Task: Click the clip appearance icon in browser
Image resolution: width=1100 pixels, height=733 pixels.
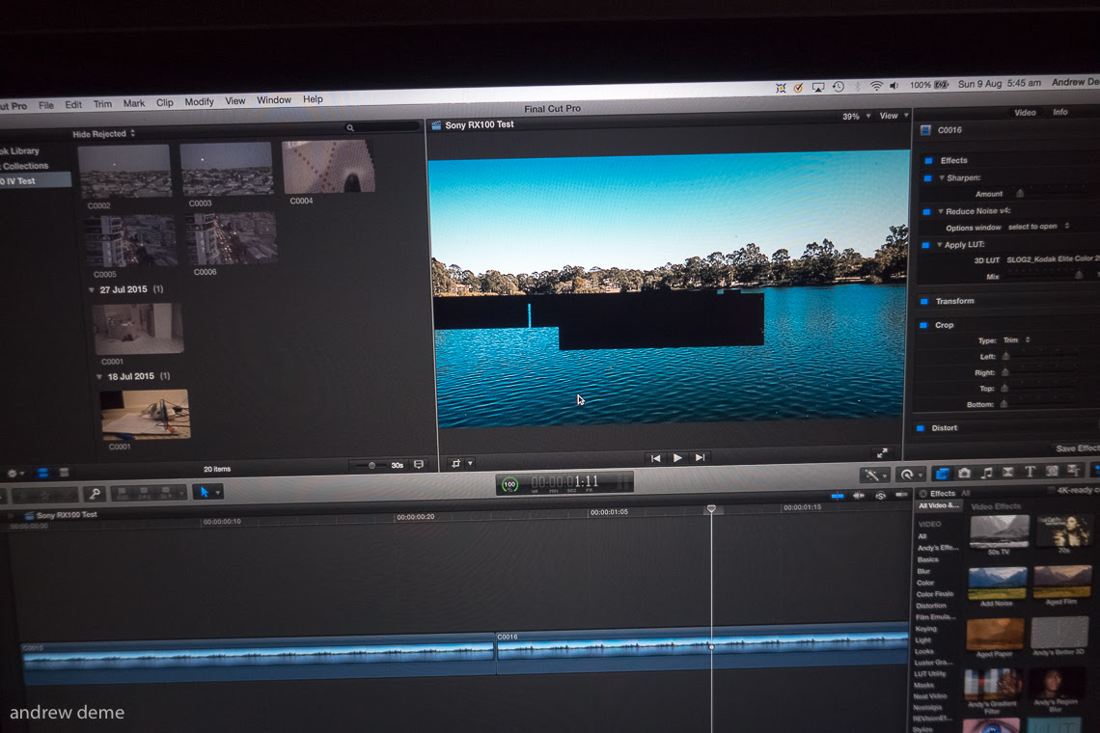Action: coord(419,464)
